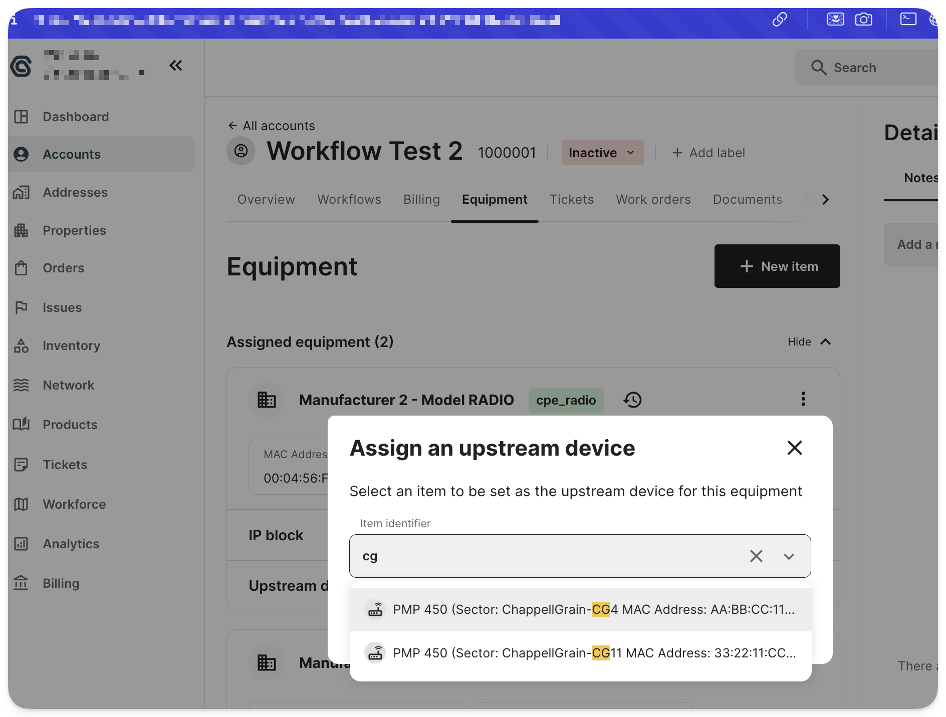
Task: Collapse the sidebar with the double chevron
Action: (x=175, y=66)
